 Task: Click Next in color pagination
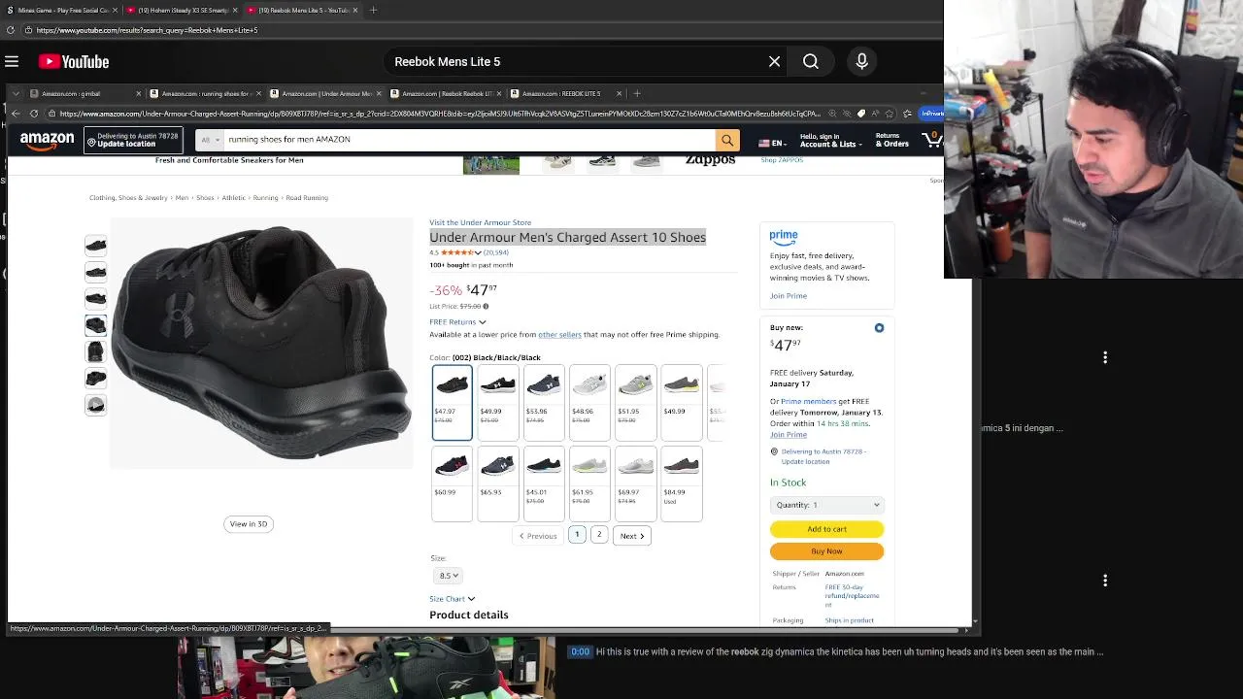(632, 536)
